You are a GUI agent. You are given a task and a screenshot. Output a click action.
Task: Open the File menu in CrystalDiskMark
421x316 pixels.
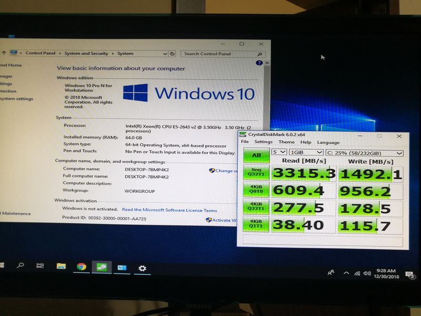(x=245, y=142)
